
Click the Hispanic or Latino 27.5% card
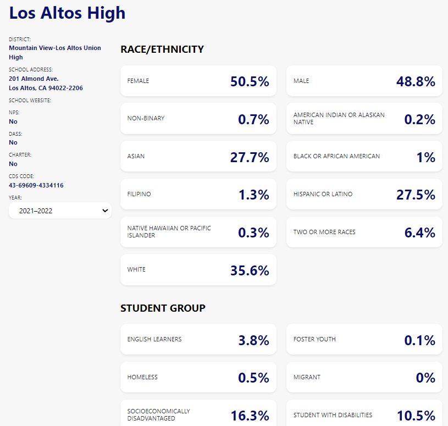(x=364, y=194)
